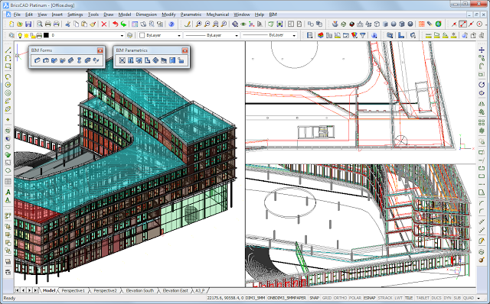Click the Save diskette icon
This screenshot has width=490, height=304.
[28, 24]
